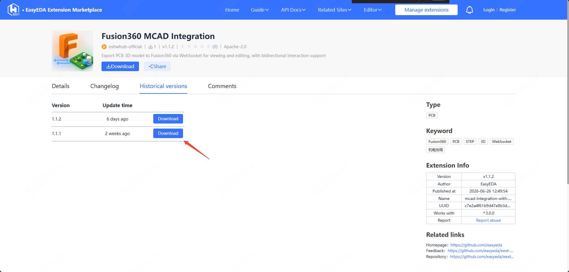The width and height of the screenshot is (569, 272).
Task: Click the Fusion360 extension thumbnail image
Action: 72,51
